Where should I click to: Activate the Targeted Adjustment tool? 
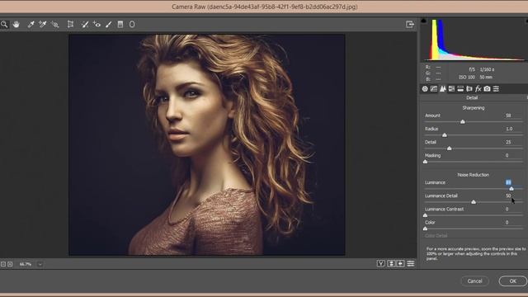click(x=55, y=24)
